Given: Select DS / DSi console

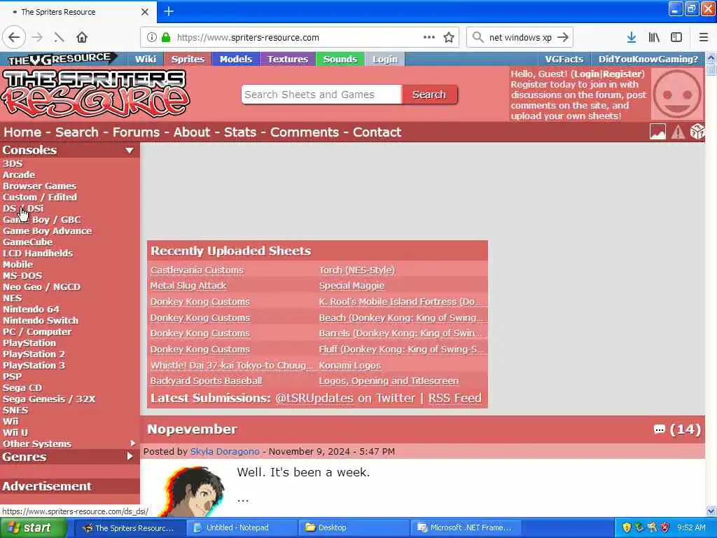Looking at the screenshot, I should (23, 208).
